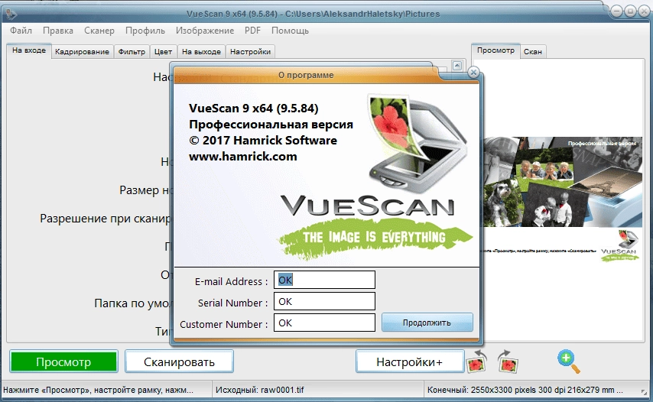Open the Изображение menu
This screenshot has height=402, width=653.
click(204, 31)
